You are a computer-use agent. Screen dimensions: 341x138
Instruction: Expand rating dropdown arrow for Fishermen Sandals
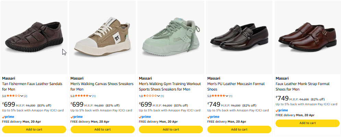[x=22, y=96]
